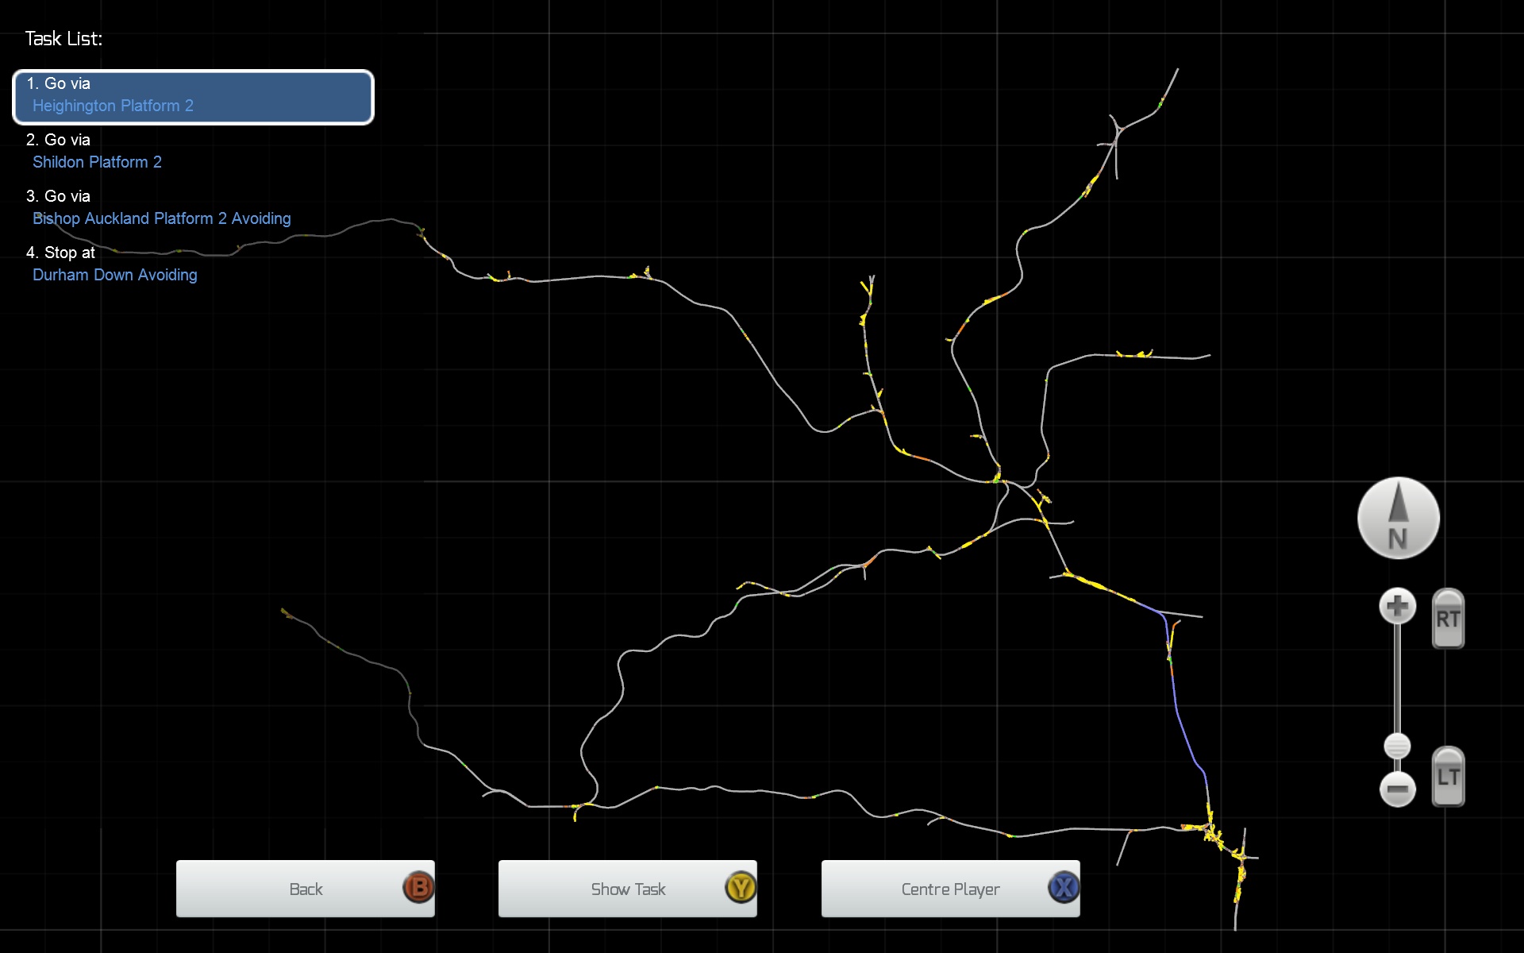
Task: Open Bishop Auckland Platform 2 Avoiding link
Action: [161, 218]
